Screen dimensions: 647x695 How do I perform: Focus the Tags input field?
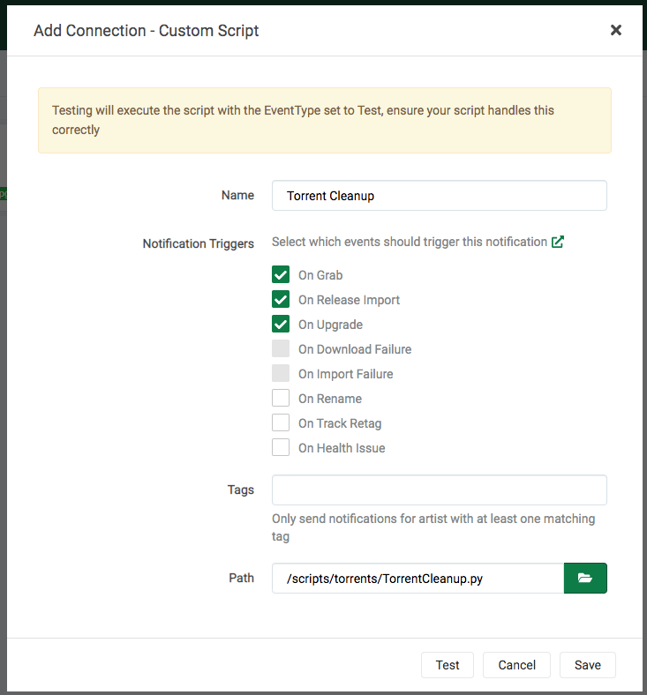[x=439, y=490]
